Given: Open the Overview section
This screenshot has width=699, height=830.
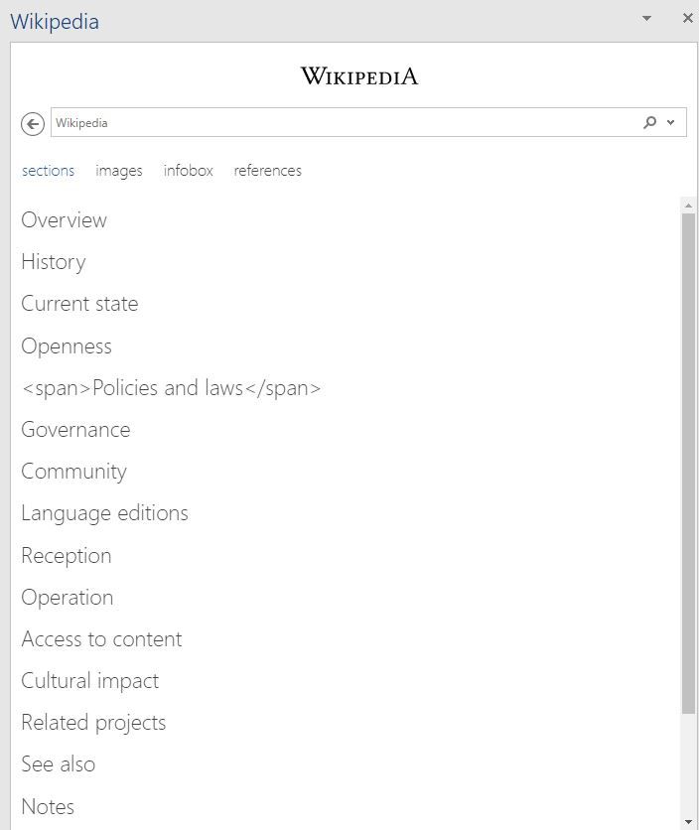Looking at the screenshot, I should 65,220.
